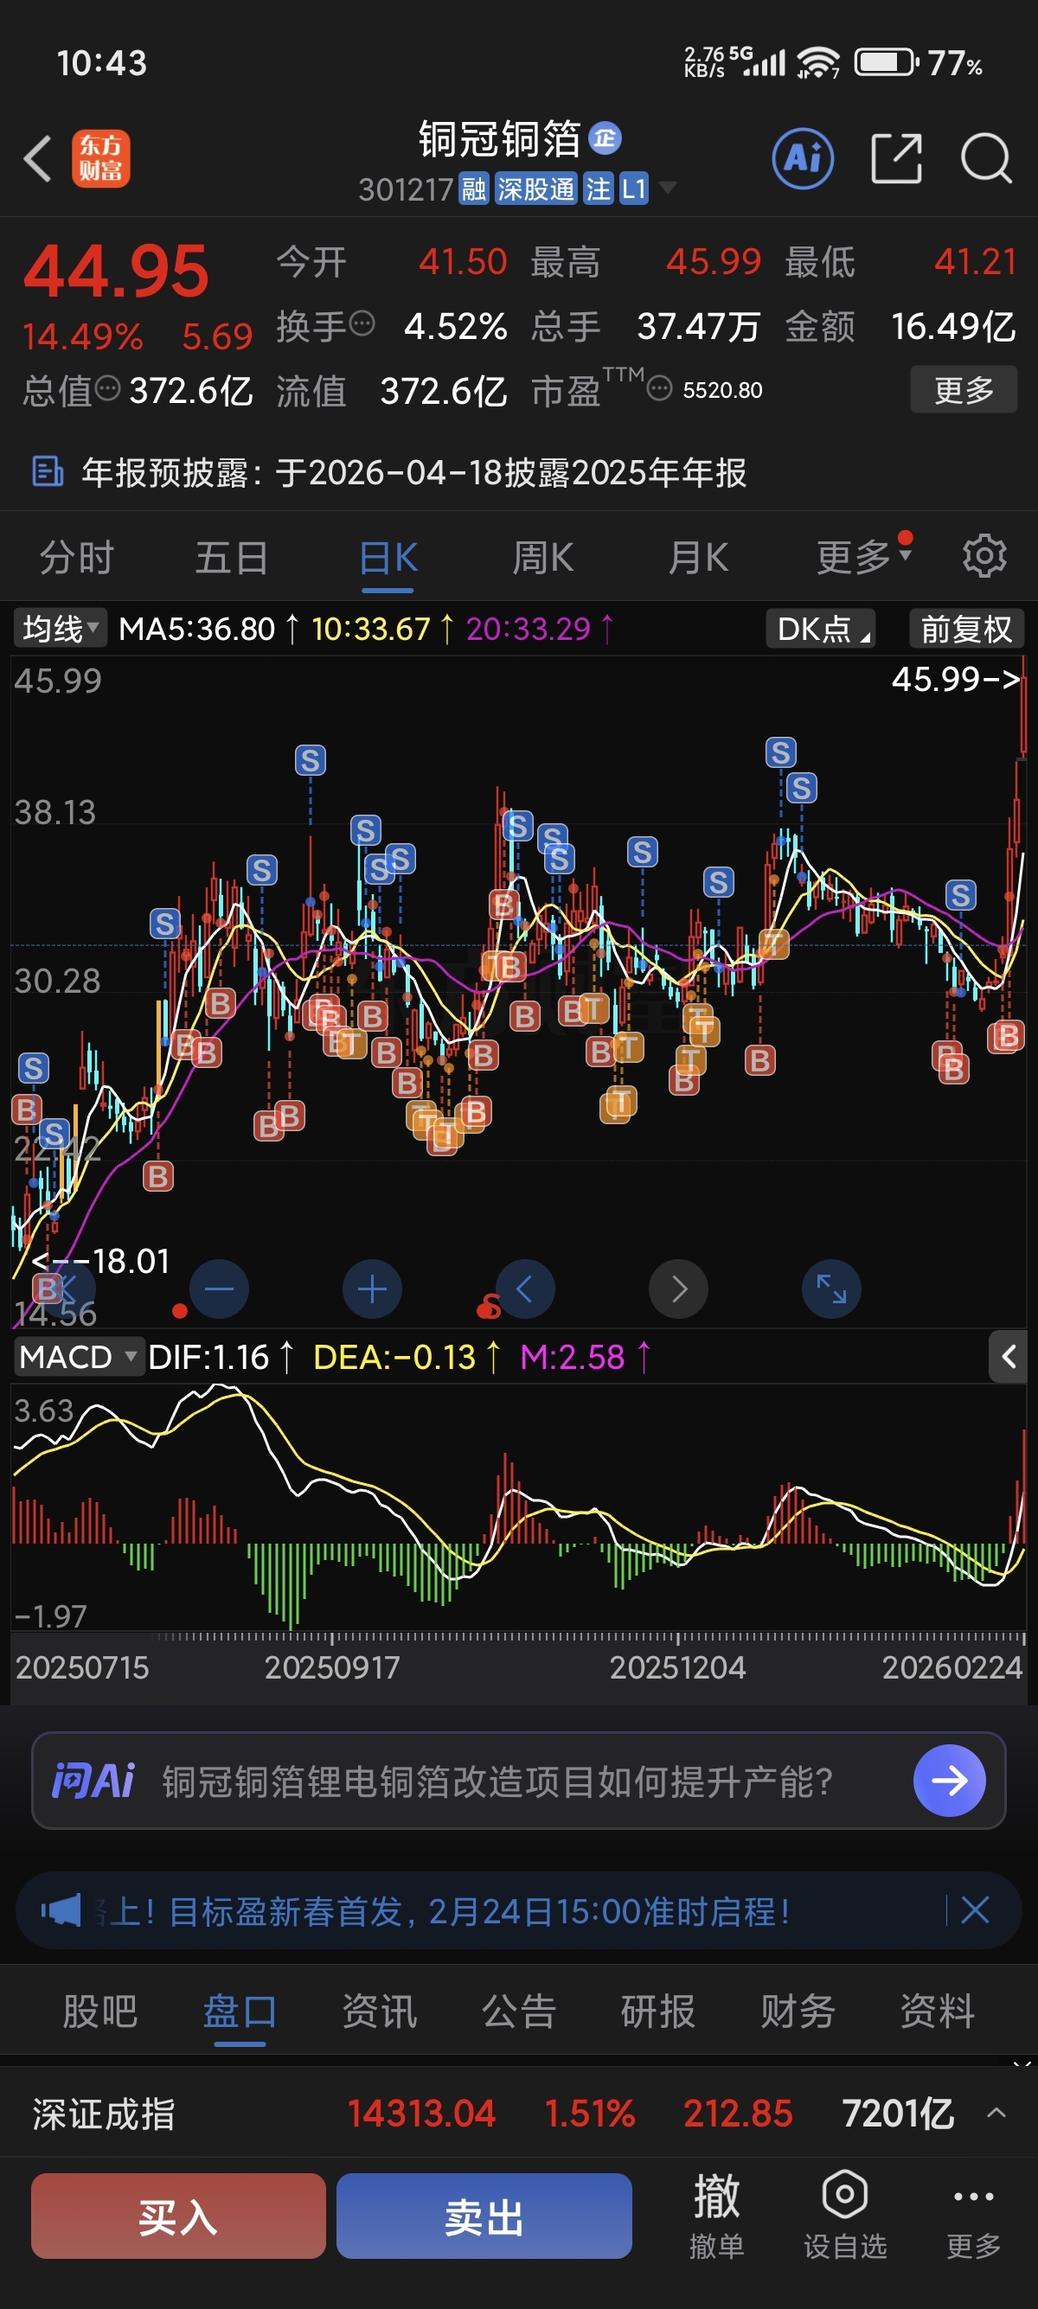Tap the date label 20251204
Viewport: 1038px width, 2309px height.
tap(677, 1667)
